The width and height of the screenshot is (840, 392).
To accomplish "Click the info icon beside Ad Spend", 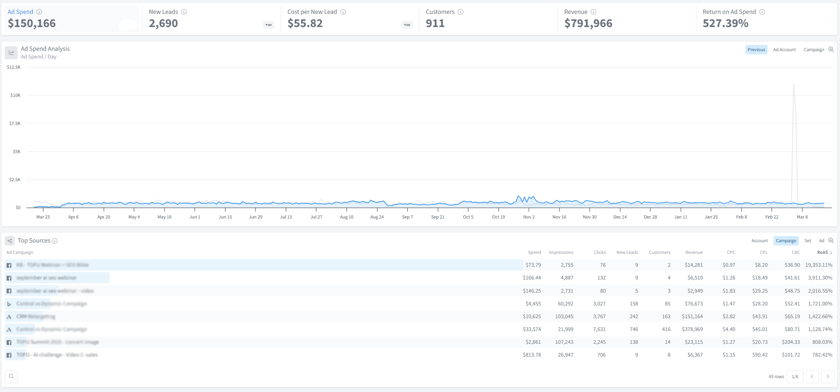I will point(39,12).
